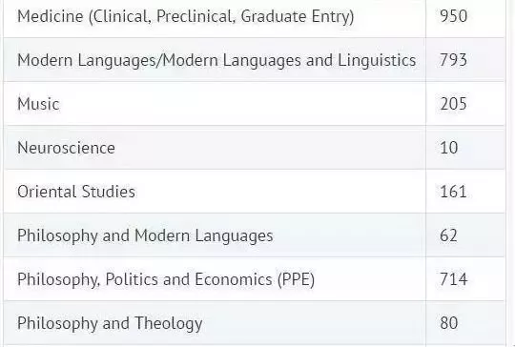Click the value 80 beside Philosophy and Theology
515x347 pixels.
(x=448, y=323)
